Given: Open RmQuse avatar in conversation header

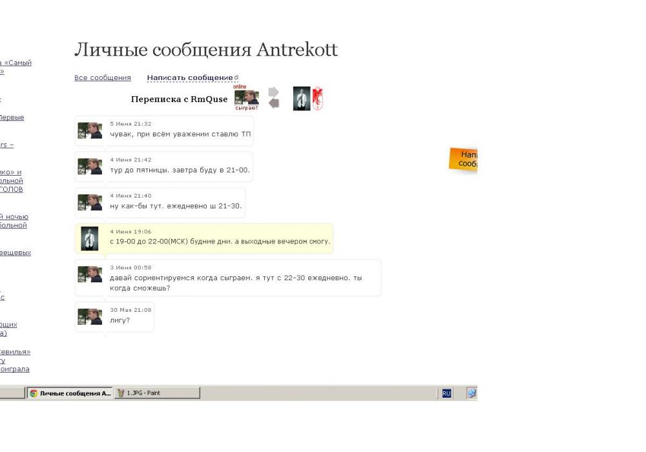Looking at the screenshot, I should point(246,98).
